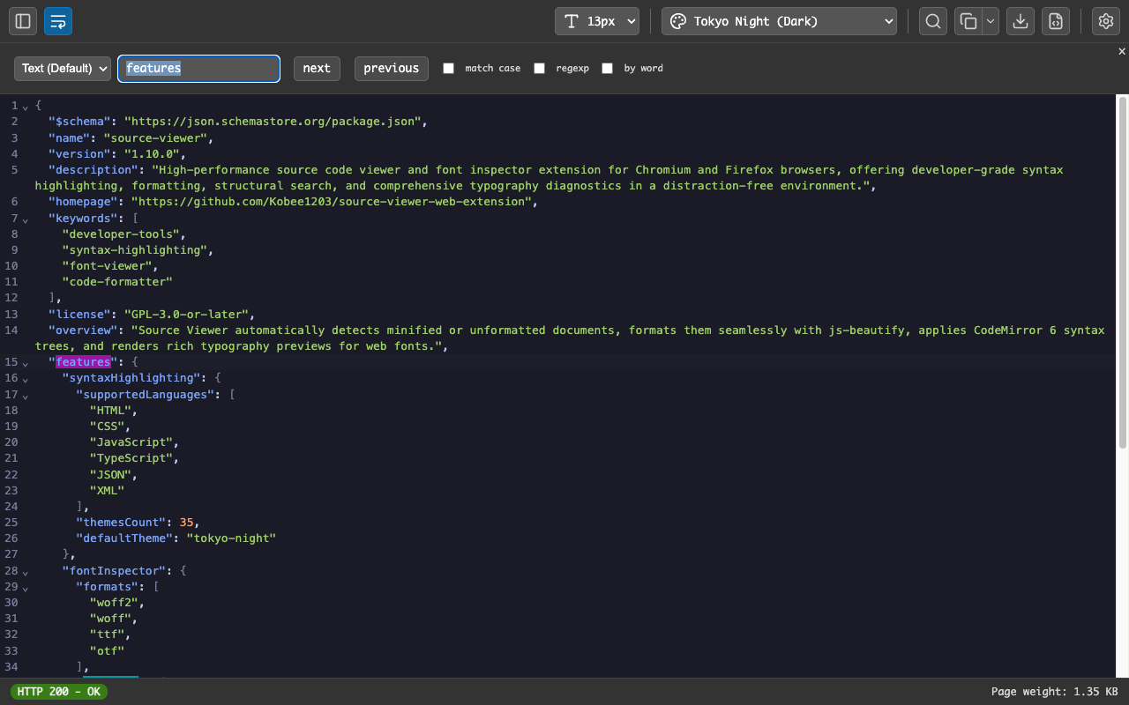Click the "syntax-highlighting" keyword

[135, 250]
